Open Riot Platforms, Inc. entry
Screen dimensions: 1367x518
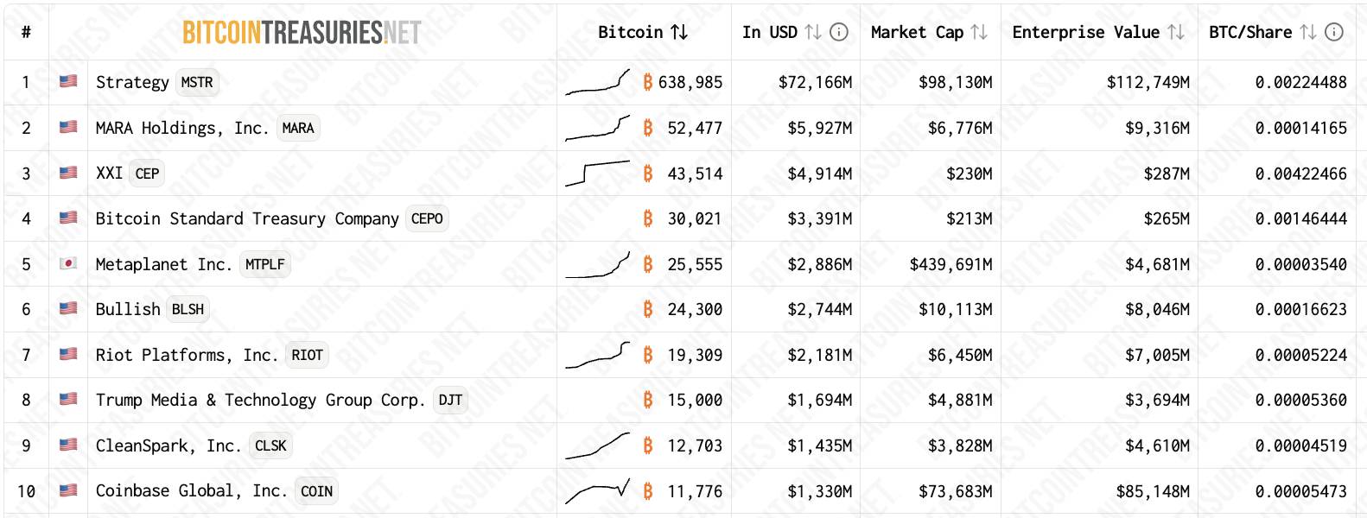187,355
